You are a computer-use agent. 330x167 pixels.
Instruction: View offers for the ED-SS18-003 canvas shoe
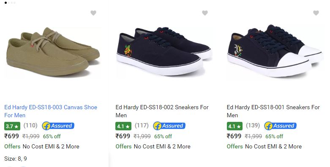coord(42,146)
